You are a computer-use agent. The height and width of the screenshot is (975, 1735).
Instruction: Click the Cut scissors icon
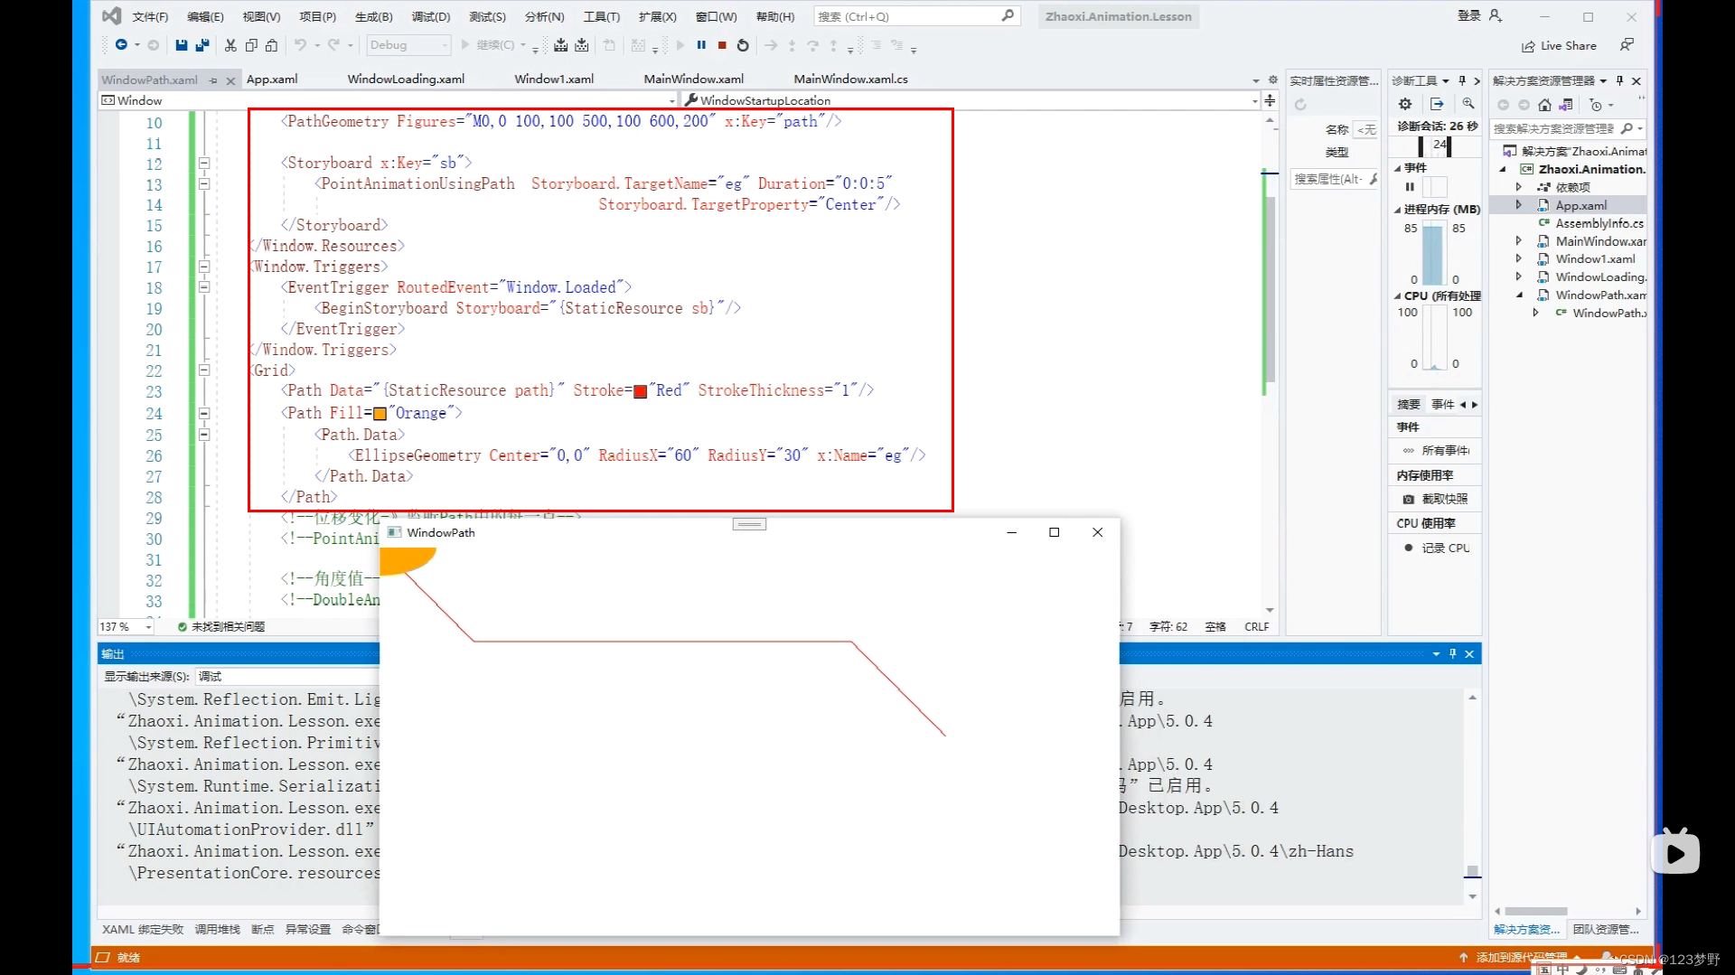tap(230, 45)
